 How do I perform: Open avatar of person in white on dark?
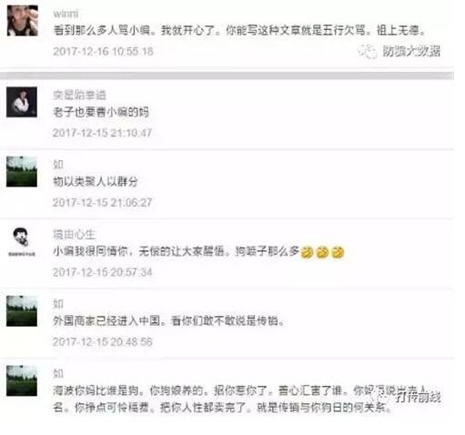(x=22, y=102)
